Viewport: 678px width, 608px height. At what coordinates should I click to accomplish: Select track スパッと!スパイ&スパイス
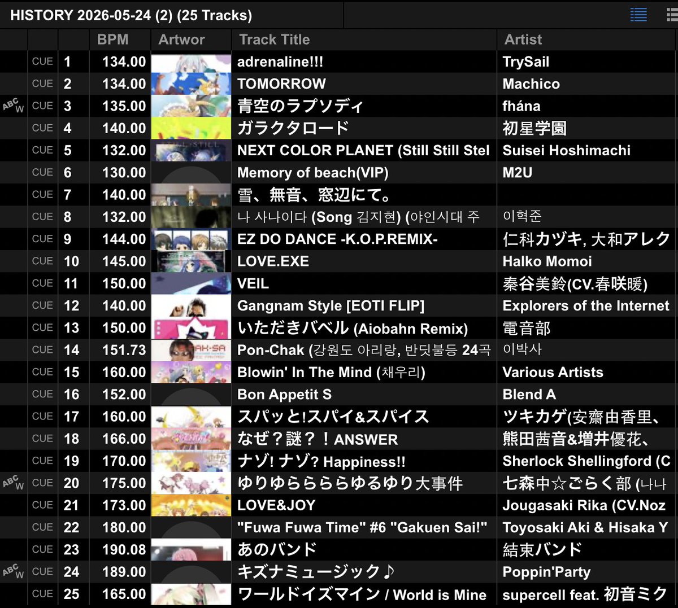pyautogui.click(x=333, y=417)
